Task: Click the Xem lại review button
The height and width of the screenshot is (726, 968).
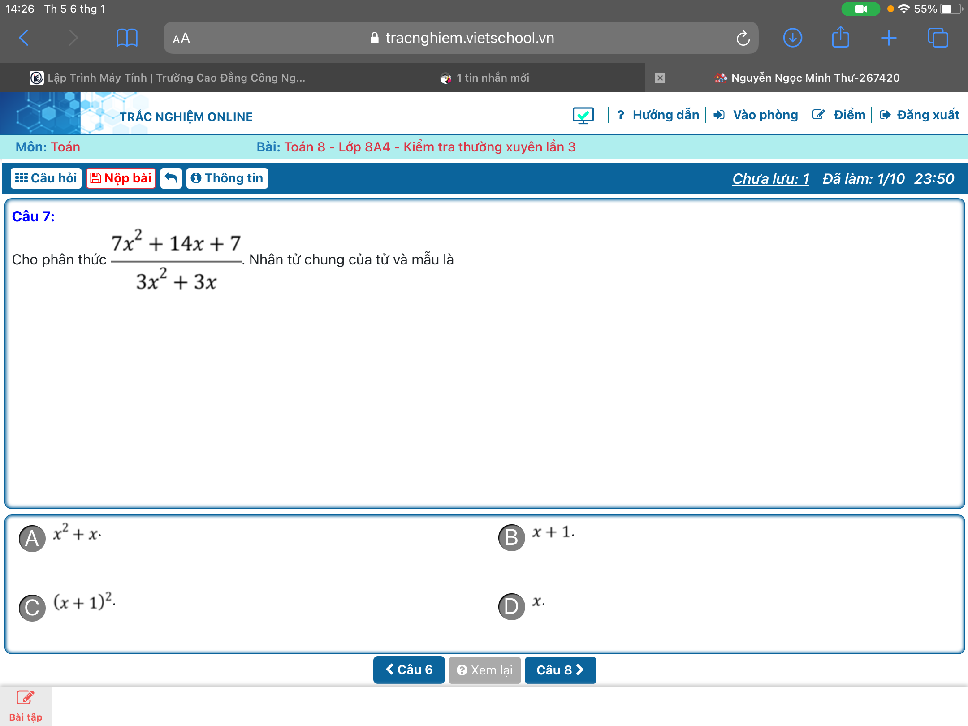Action: pyautogui.click(x=484, y=670)
